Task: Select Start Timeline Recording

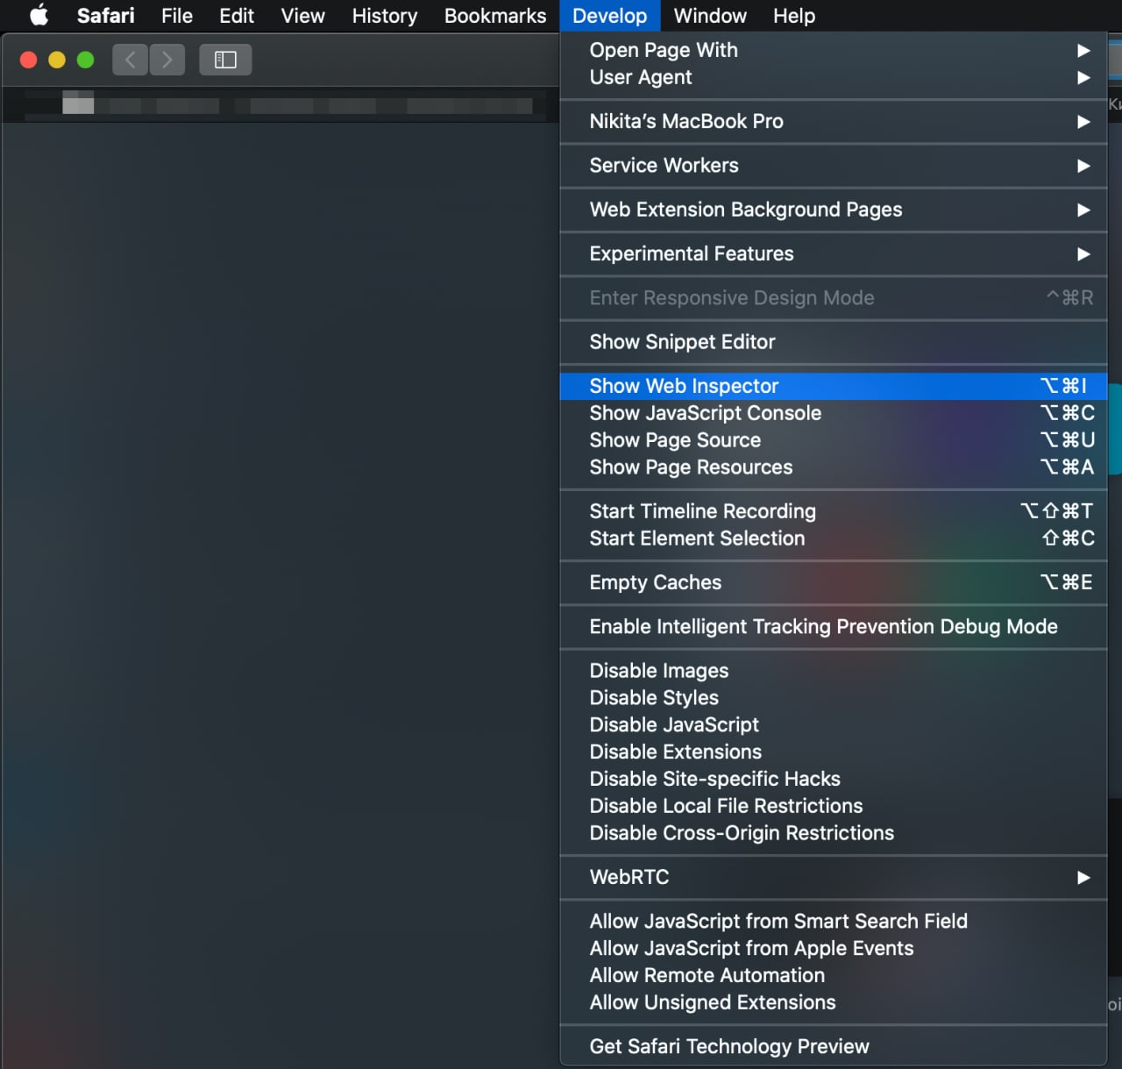Action: coord(834,511)
